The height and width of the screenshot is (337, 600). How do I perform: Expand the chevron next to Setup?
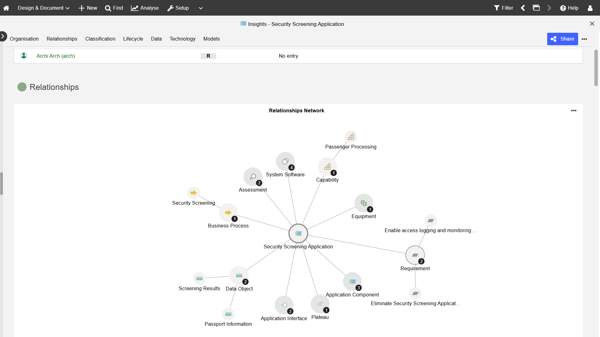[x=201, y=8]
